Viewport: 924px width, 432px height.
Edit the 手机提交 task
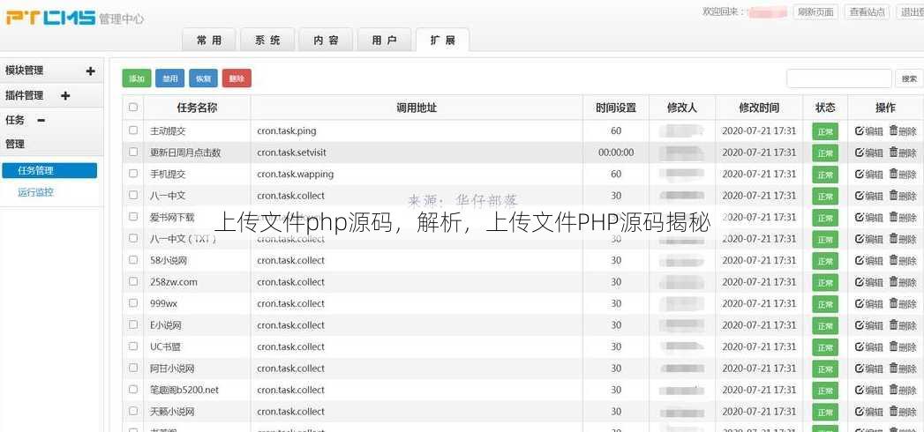(868, 175)
